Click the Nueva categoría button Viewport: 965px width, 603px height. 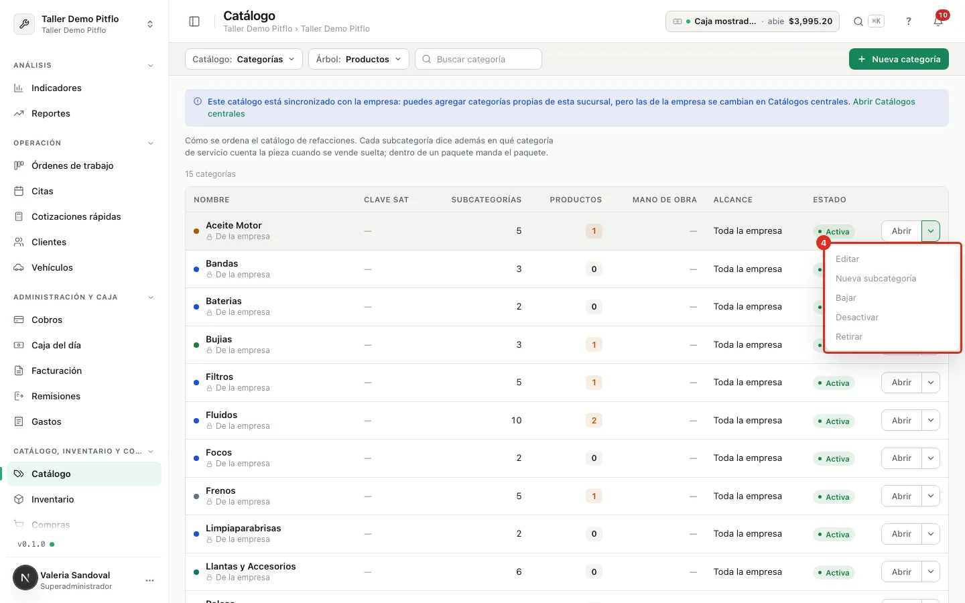899,59
